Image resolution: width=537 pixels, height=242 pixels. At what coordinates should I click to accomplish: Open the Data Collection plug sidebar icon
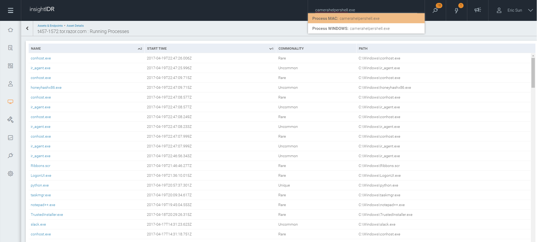[11, 156]
